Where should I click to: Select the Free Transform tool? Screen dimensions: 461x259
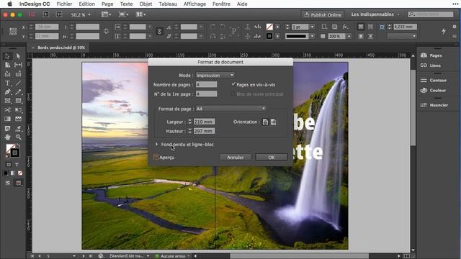[18, 110]
